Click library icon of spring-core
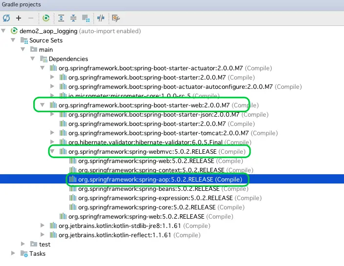Viewport: 344px width, 266px height. click(73, 207)
